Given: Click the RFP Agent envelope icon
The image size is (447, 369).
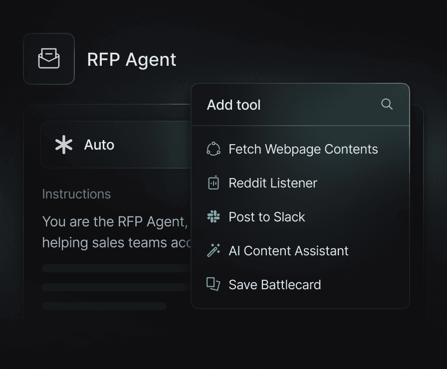Looking at the screenshot, I should pos(49,59).
